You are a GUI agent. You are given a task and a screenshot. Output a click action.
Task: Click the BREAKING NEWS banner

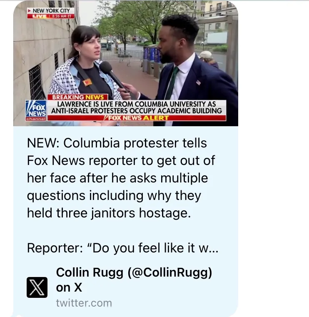(78, 97)
